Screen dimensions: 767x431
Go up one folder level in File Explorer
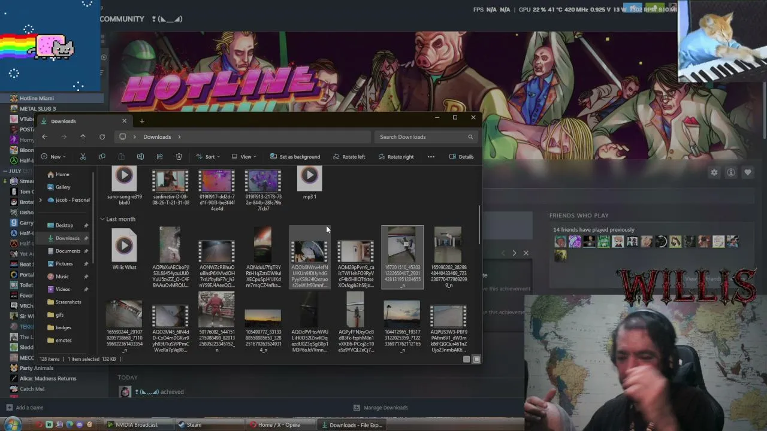click(83, 137)
